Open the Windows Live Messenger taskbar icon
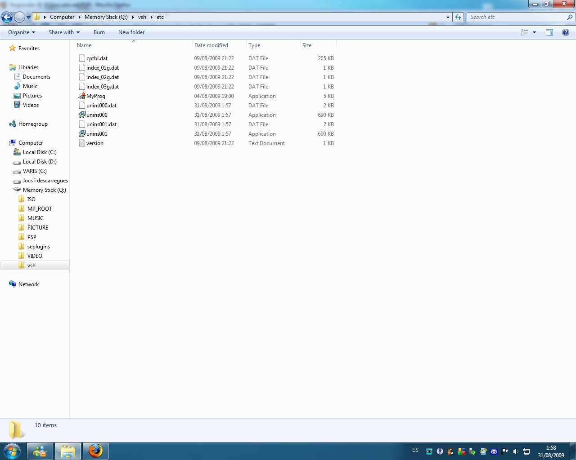576x460 pixels. click(40, 451)
